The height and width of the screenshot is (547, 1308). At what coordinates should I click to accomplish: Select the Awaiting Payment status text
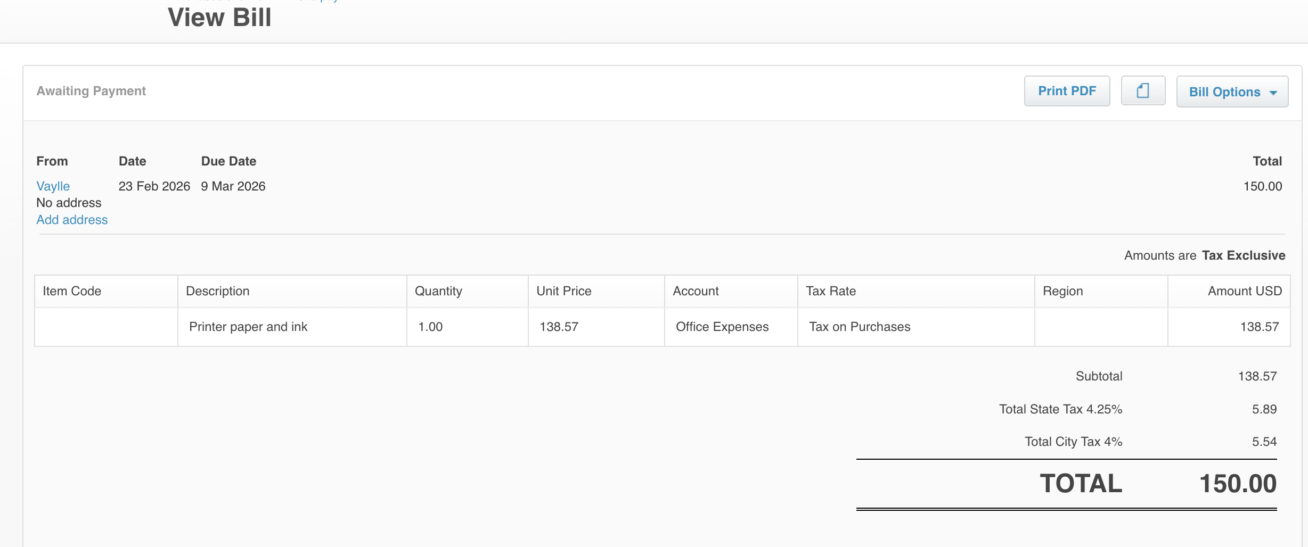click(91, 91)
